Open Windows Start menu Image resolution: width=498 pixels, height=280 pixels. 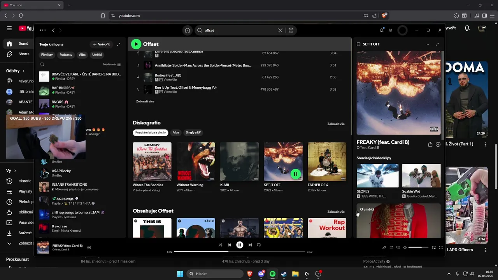point(180,274)
